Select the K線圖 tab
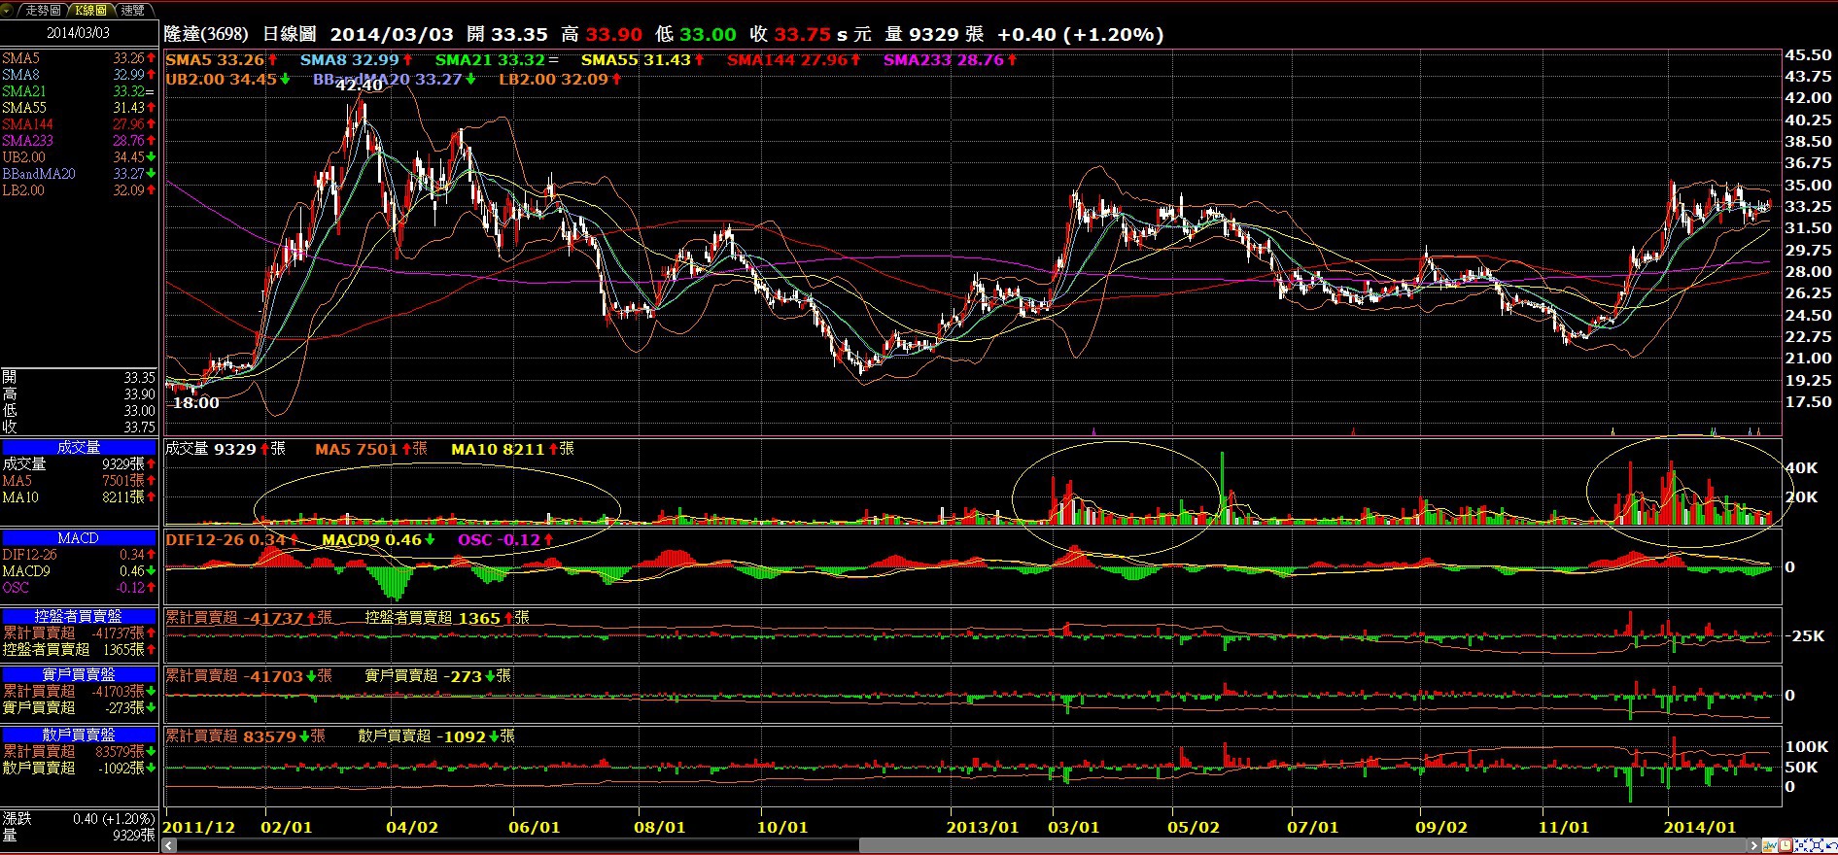1838x855 pixels. click(x=91, y=10)
